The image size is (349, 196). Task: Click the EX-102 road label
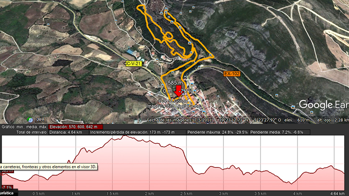coord(231,74)
